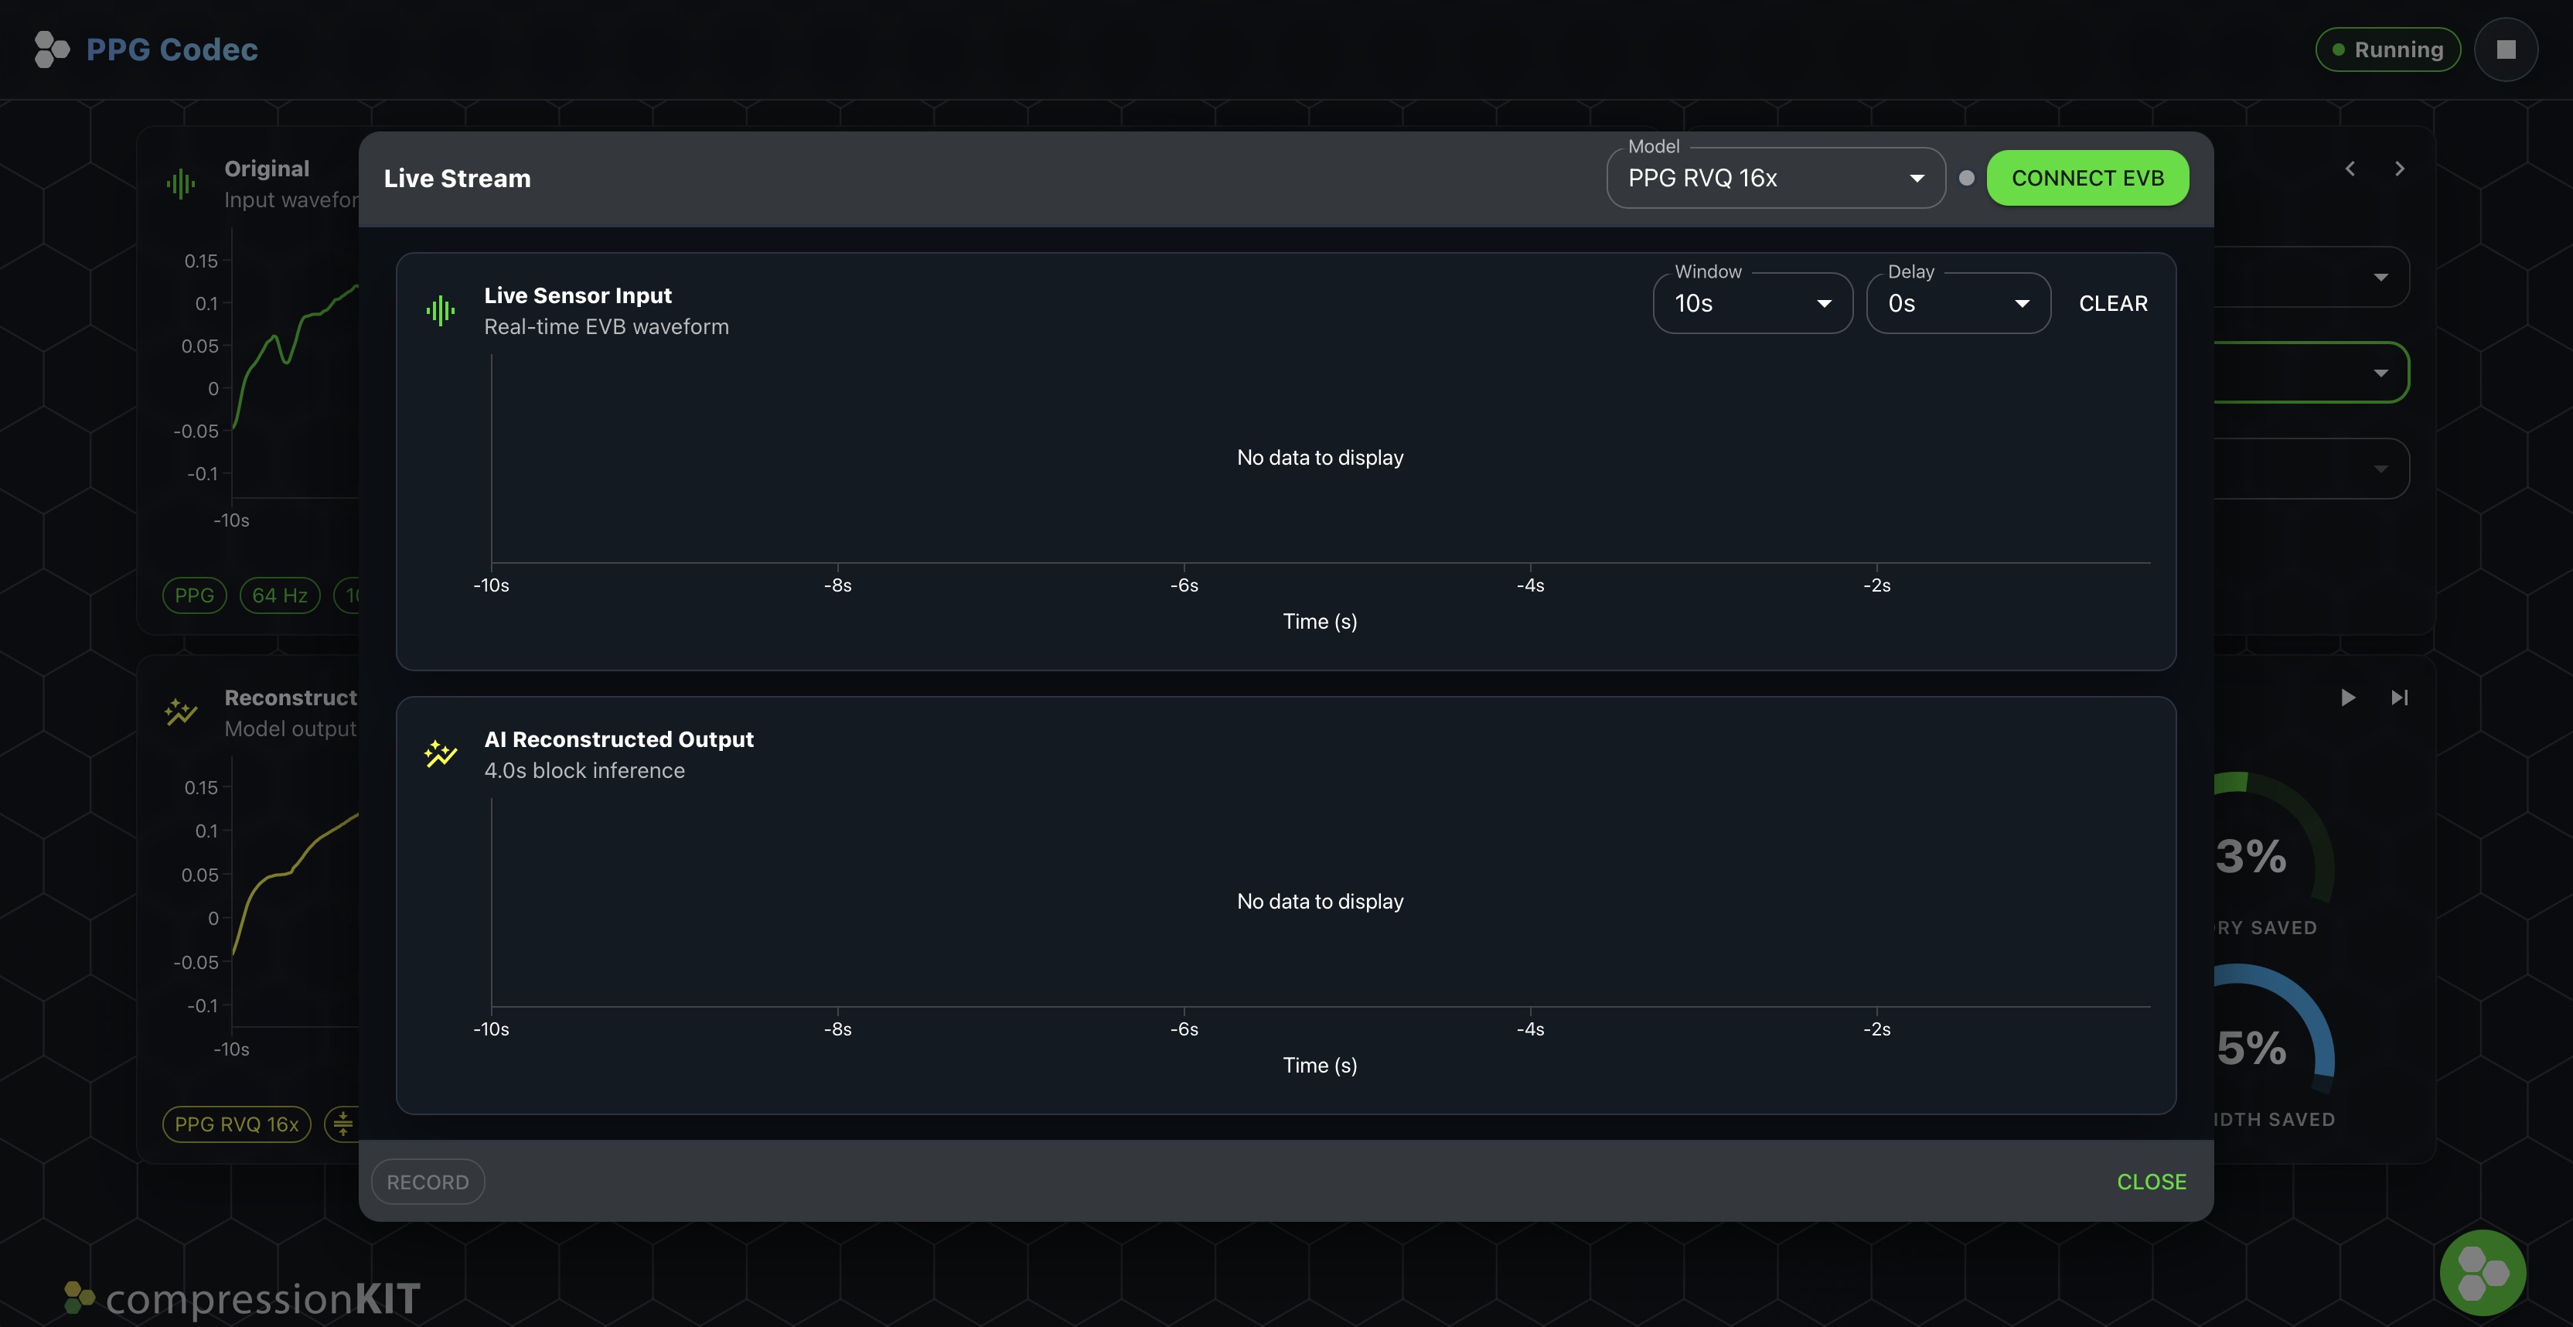Click the connection status dot beside CONNECT EVB
This screenshot has width=2573, height=1327.
click(x=1967, y=178)
